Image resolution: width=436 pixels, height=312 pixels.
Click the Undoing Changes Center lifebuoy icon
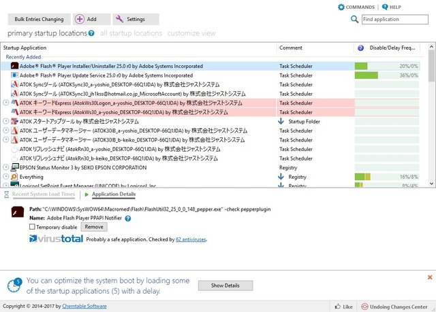[364, 307]
